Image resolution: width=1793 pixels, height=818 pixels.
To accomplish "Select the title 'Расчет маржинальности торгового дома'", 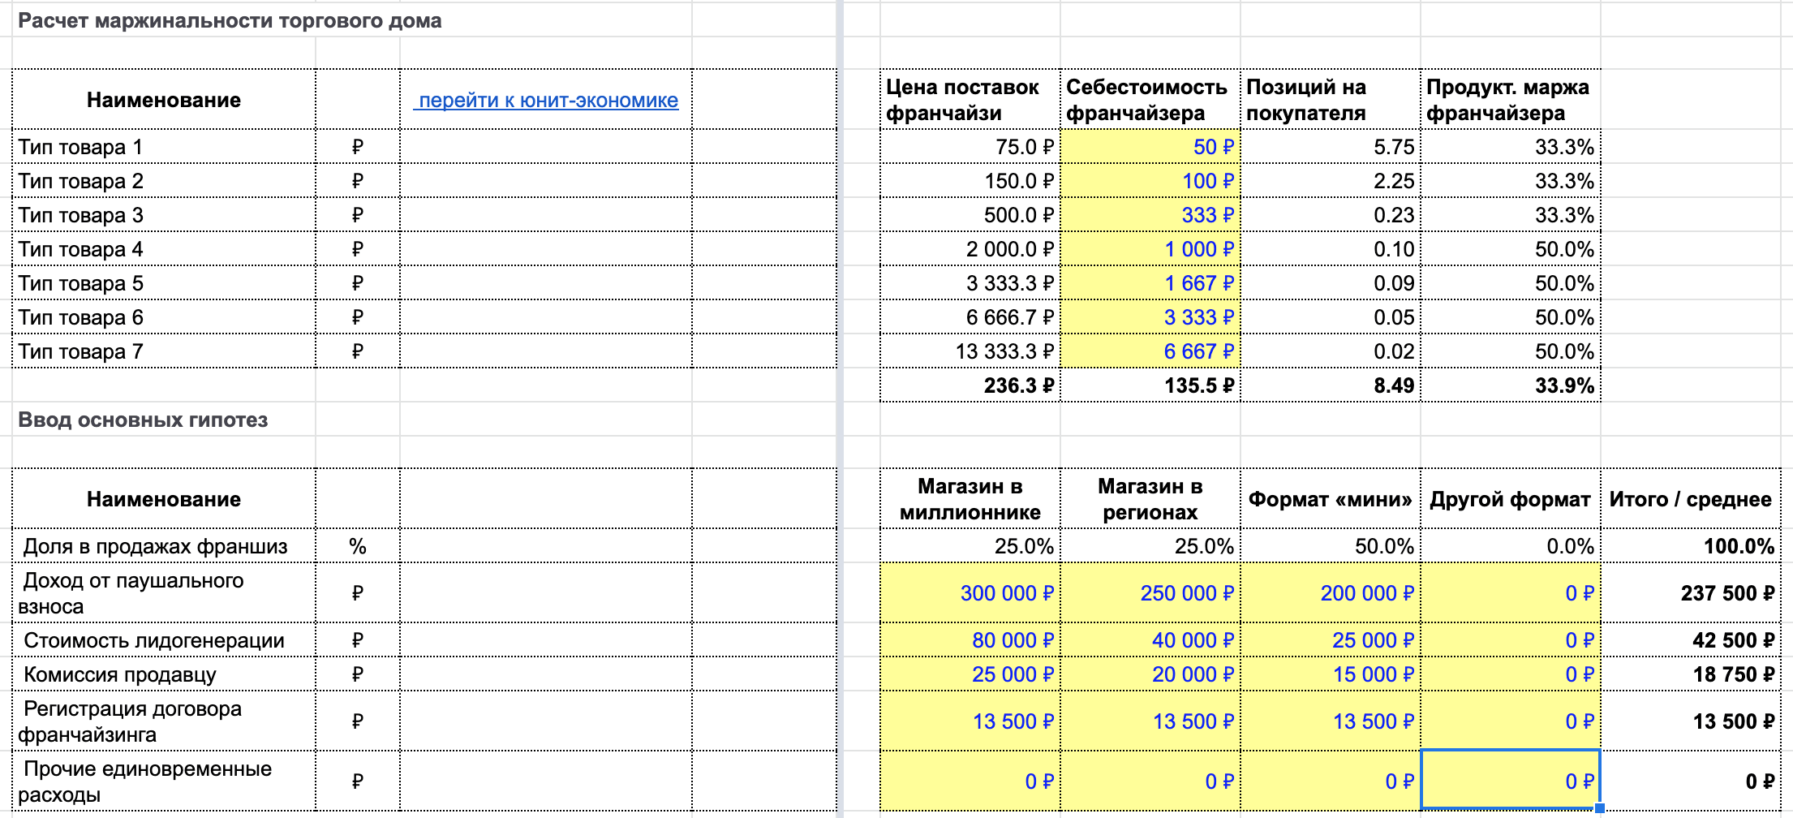I will pyautogui.click(x=230, y=20).
